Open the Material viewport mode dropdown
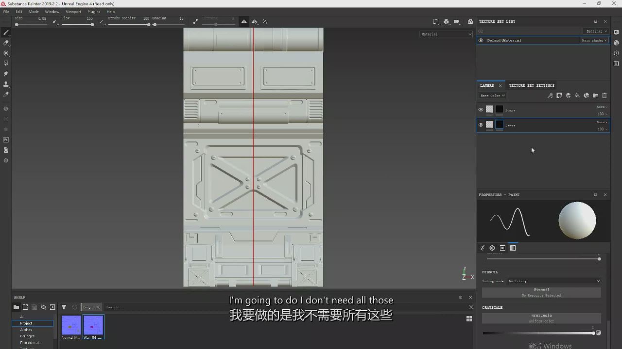This screenshot has width=622, height=349. pyautogui.click(x=446, y=34)
